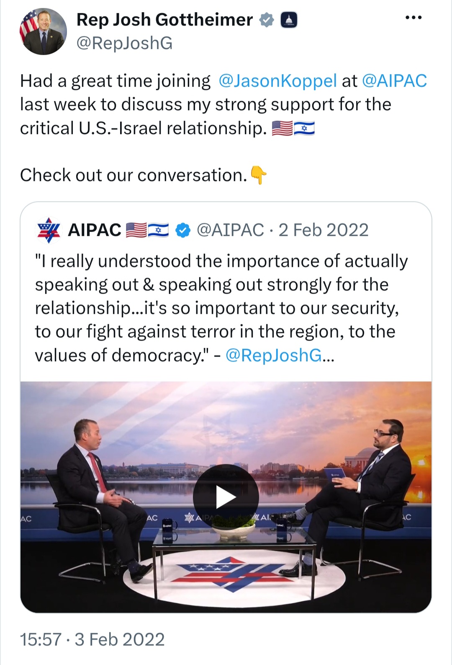Image resolution: width=452 pixels, height=665 pixels.
Task: Click the quoted tweet date 2 Feb 2022
Action: click(x=324, y=230)
